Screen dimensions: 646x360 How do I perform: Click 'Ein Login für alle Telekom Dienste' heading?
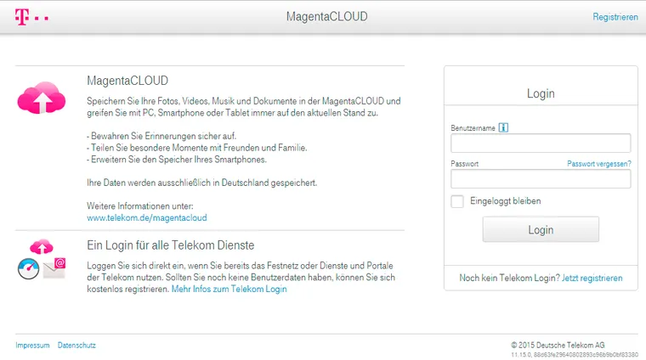coord(170,245)
